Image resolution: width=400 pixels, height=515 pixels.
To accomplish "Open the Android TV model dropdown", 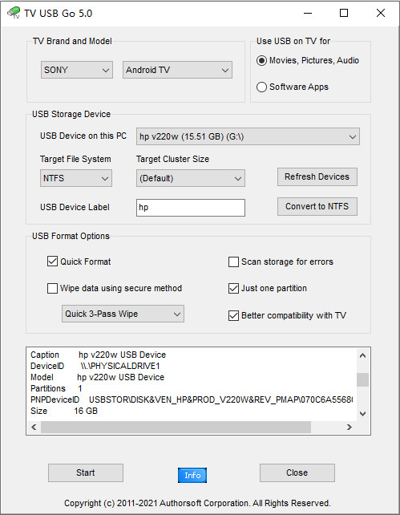I will click(x=177, y=70).
